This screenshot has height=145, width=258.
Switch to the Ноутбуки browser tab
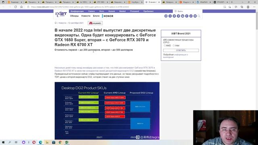pyautogui.click(x=135, y=2)
